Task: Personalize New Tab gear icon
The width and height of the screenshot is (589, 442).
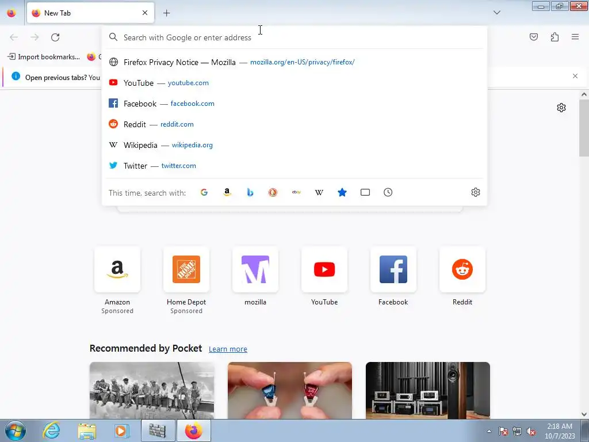Action: click(x=561, y=108)
